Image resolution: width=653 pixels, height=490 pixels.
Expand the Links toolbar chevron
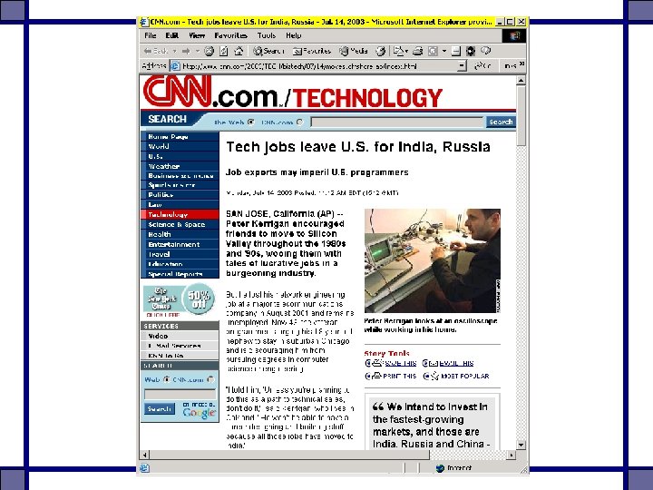(521, 64)
